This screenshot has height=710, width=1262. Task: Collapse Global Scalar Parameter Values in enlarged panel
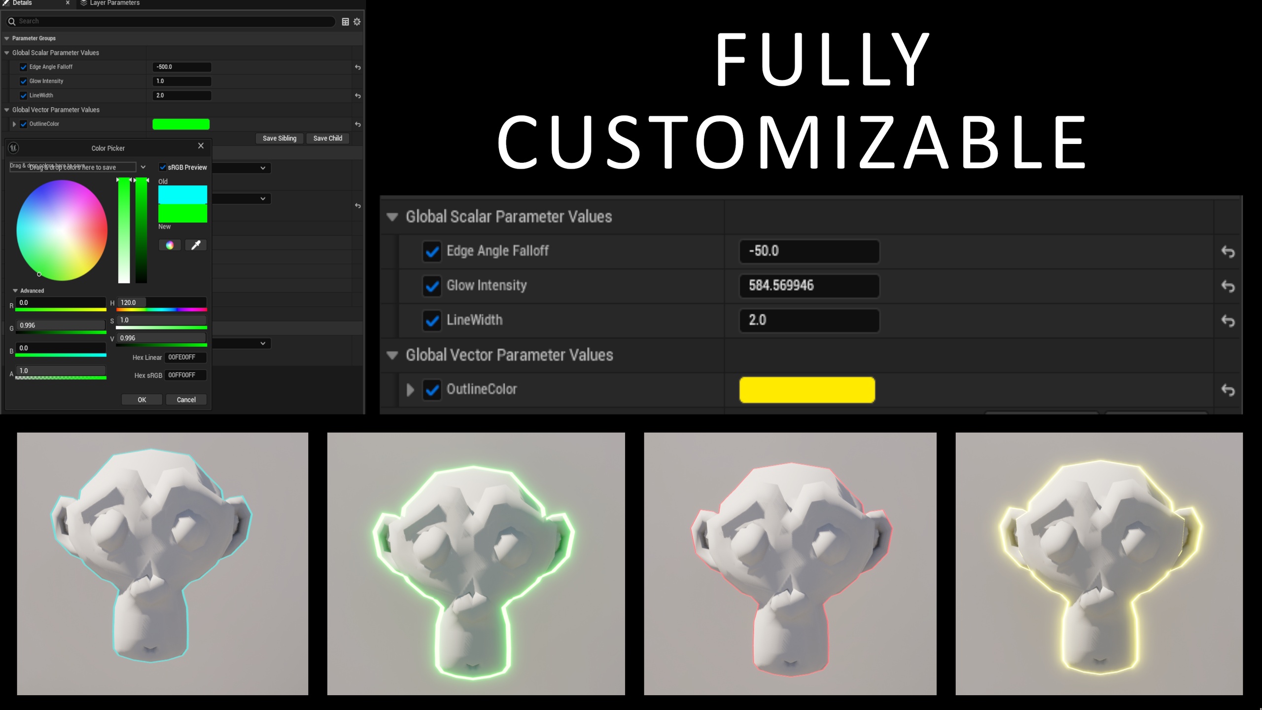click(x=392, y=217)
